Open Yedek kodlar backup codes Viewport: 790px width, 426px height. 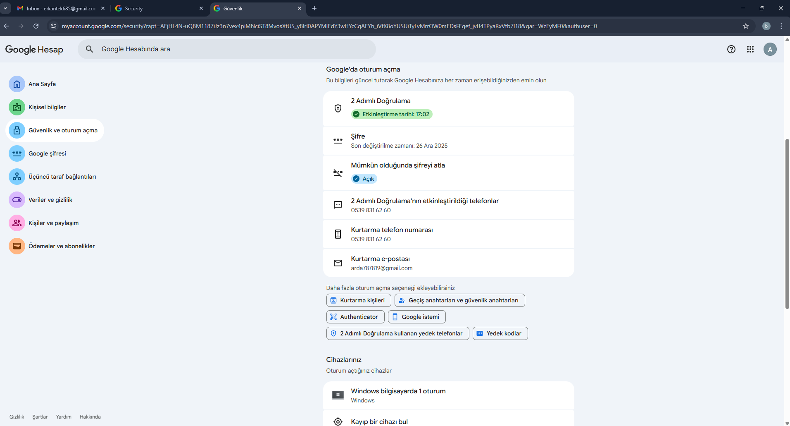(x=500, y=333)
